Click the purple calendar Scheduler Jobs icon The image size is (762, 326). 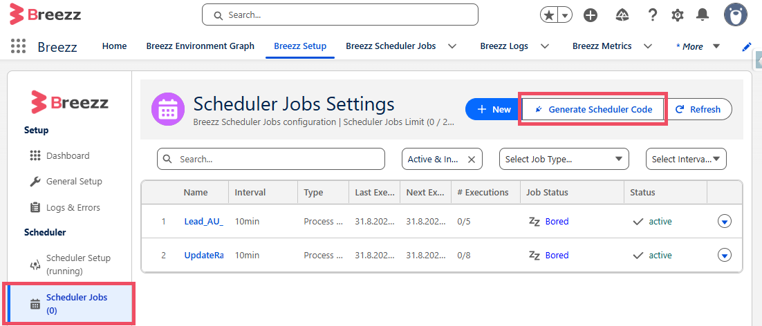[x=167, y=109]
